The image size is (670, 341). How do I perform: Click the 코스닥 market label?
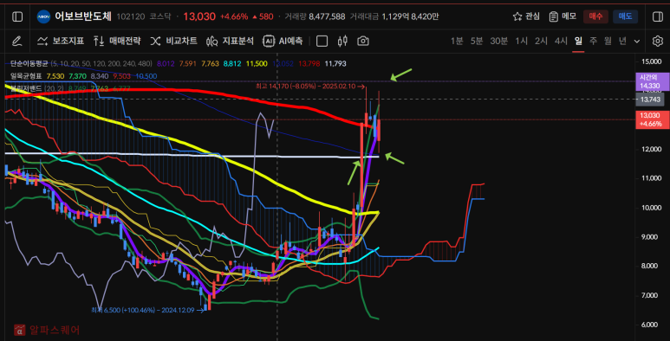160,16
